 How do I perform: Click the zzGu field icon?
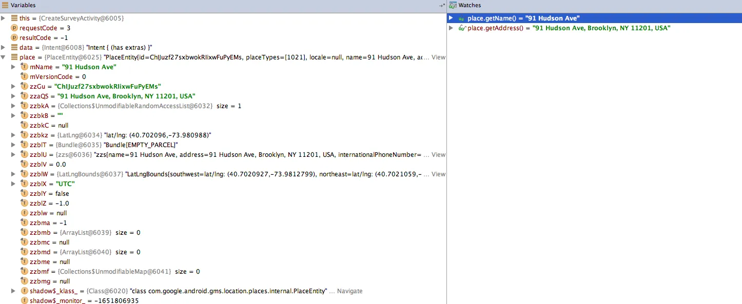24,86
